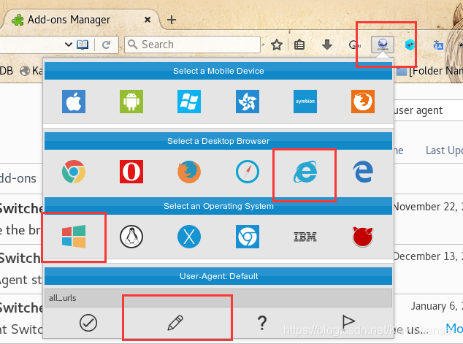The image size is (463, 344).
Task: Choose the Mac OS X operating system
Action: (189, 237)
